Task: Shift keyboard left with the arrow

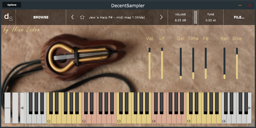Action: 22,108
